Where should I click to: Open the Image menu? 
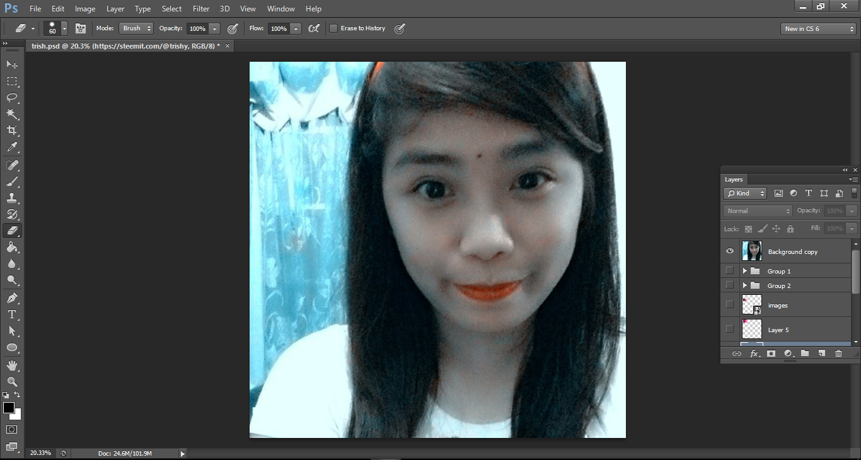click(x=85, y=9)
